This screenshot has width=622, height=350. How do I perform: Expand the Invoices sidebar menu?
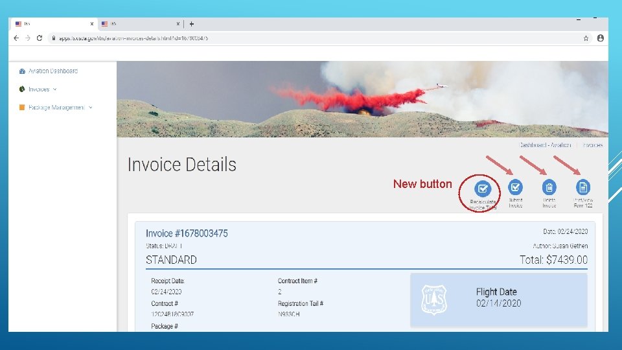38,89
